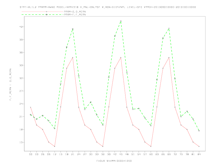Click green F.F_MEAN last point at hour 84
The width and height of the screenshot is (217, 168).
click(199, 131)
